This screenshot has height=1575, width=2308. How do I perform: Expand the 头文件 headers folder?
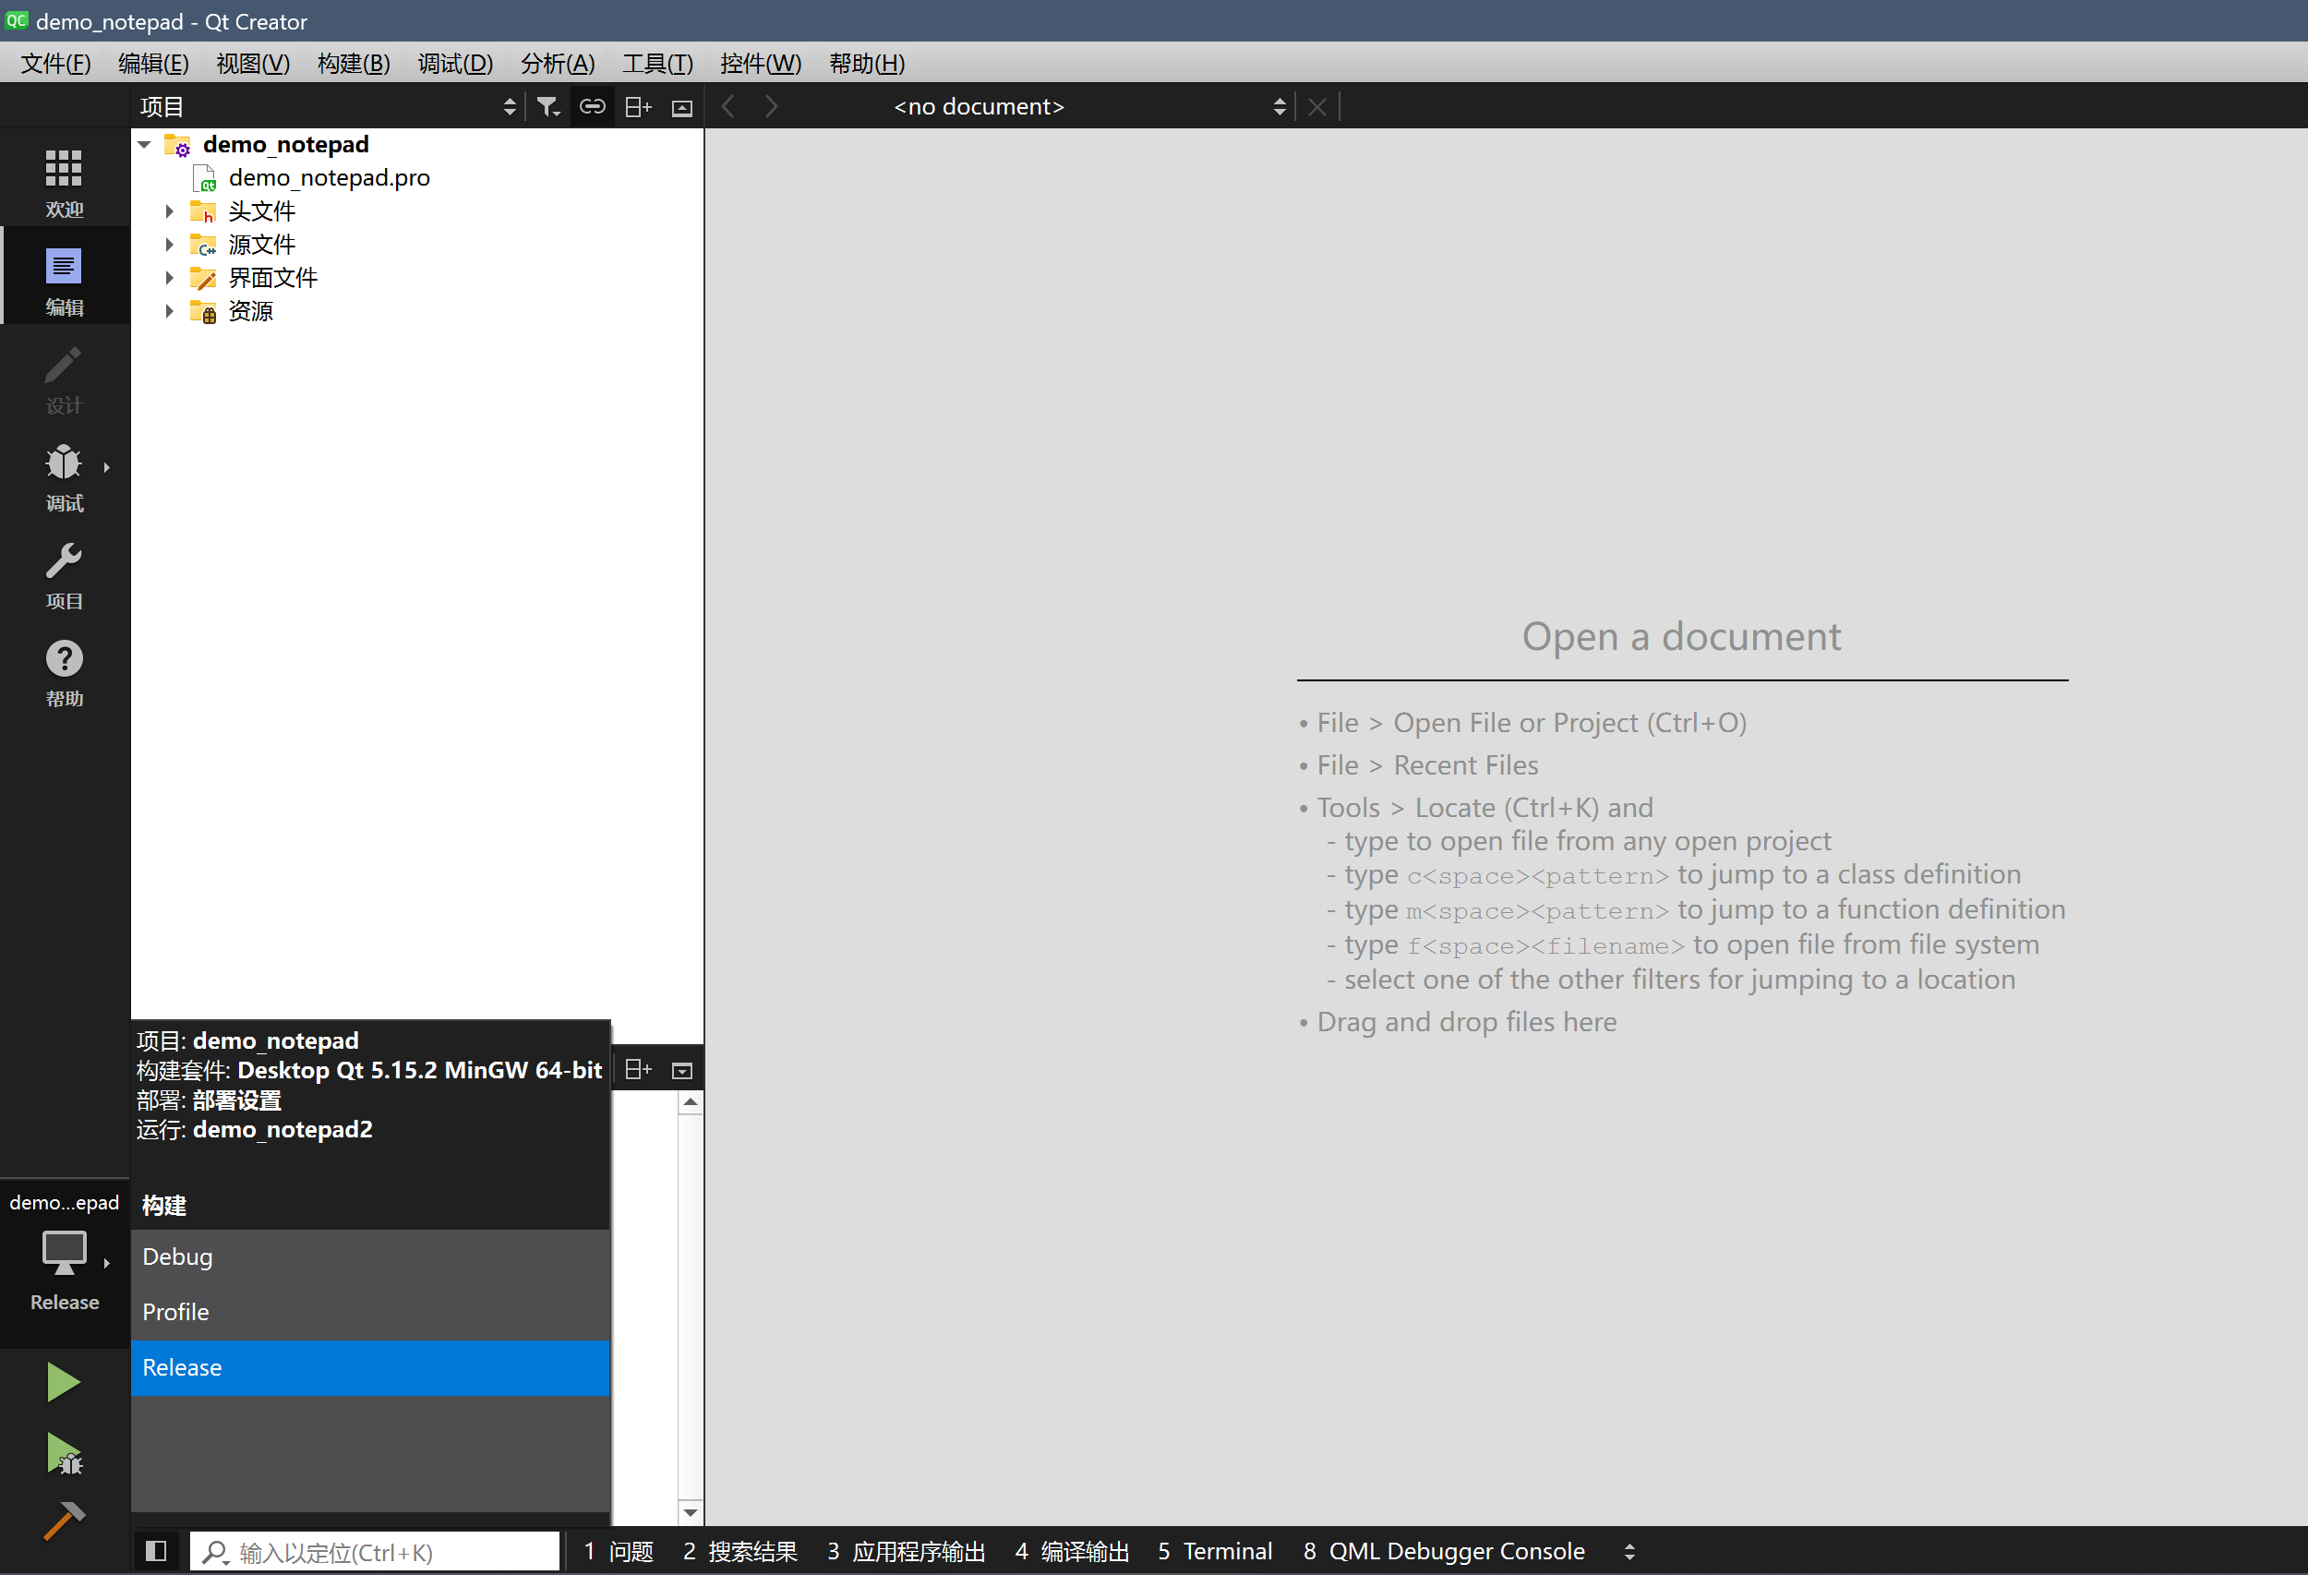click(x=169, y=210)
